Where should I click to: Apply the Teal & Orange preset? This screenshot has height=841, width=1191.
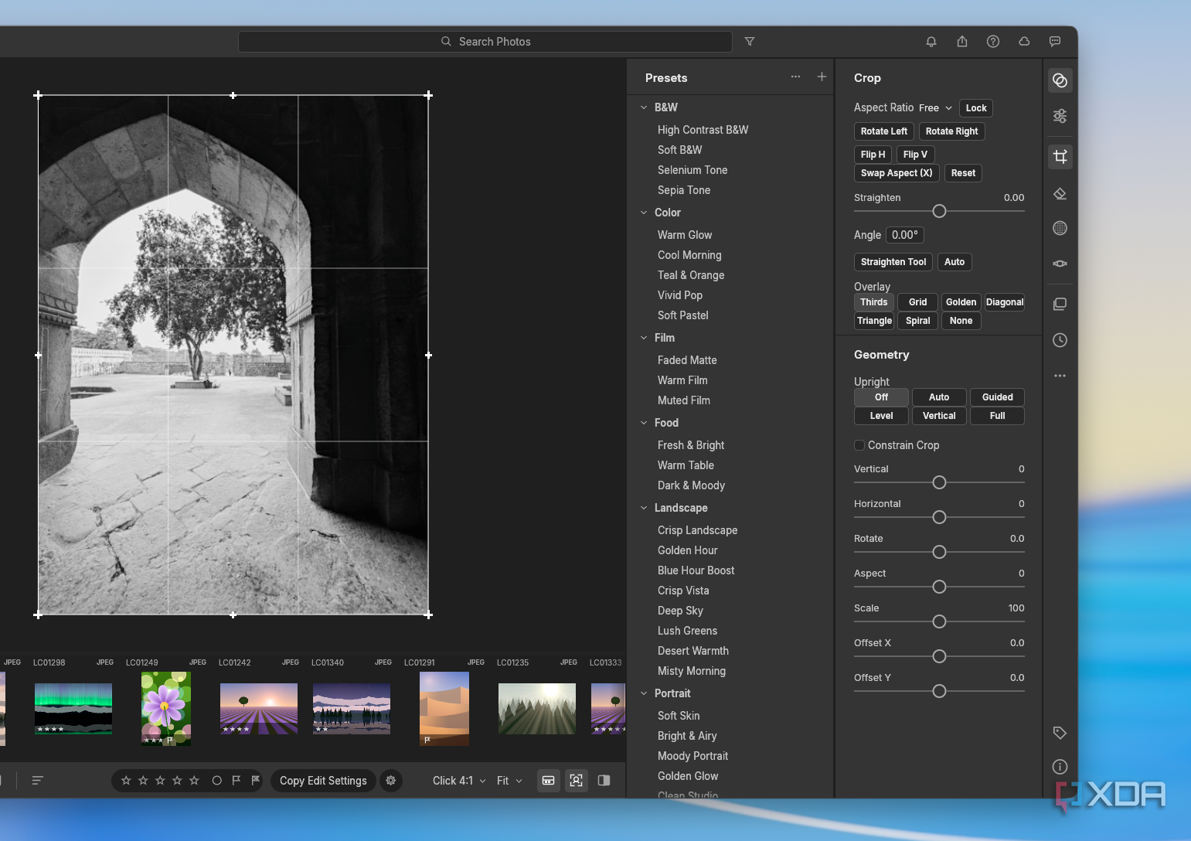[x=691, y=275]
